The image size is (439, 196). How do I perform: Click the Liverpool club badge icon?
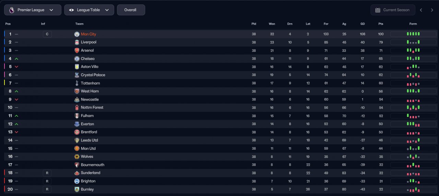[x=77, y=42]
